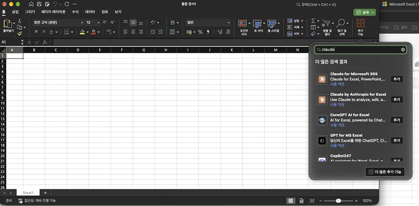Toggle italic 가 formatting
The width and height of the screenshot is (419, 206).
point(44,32)
